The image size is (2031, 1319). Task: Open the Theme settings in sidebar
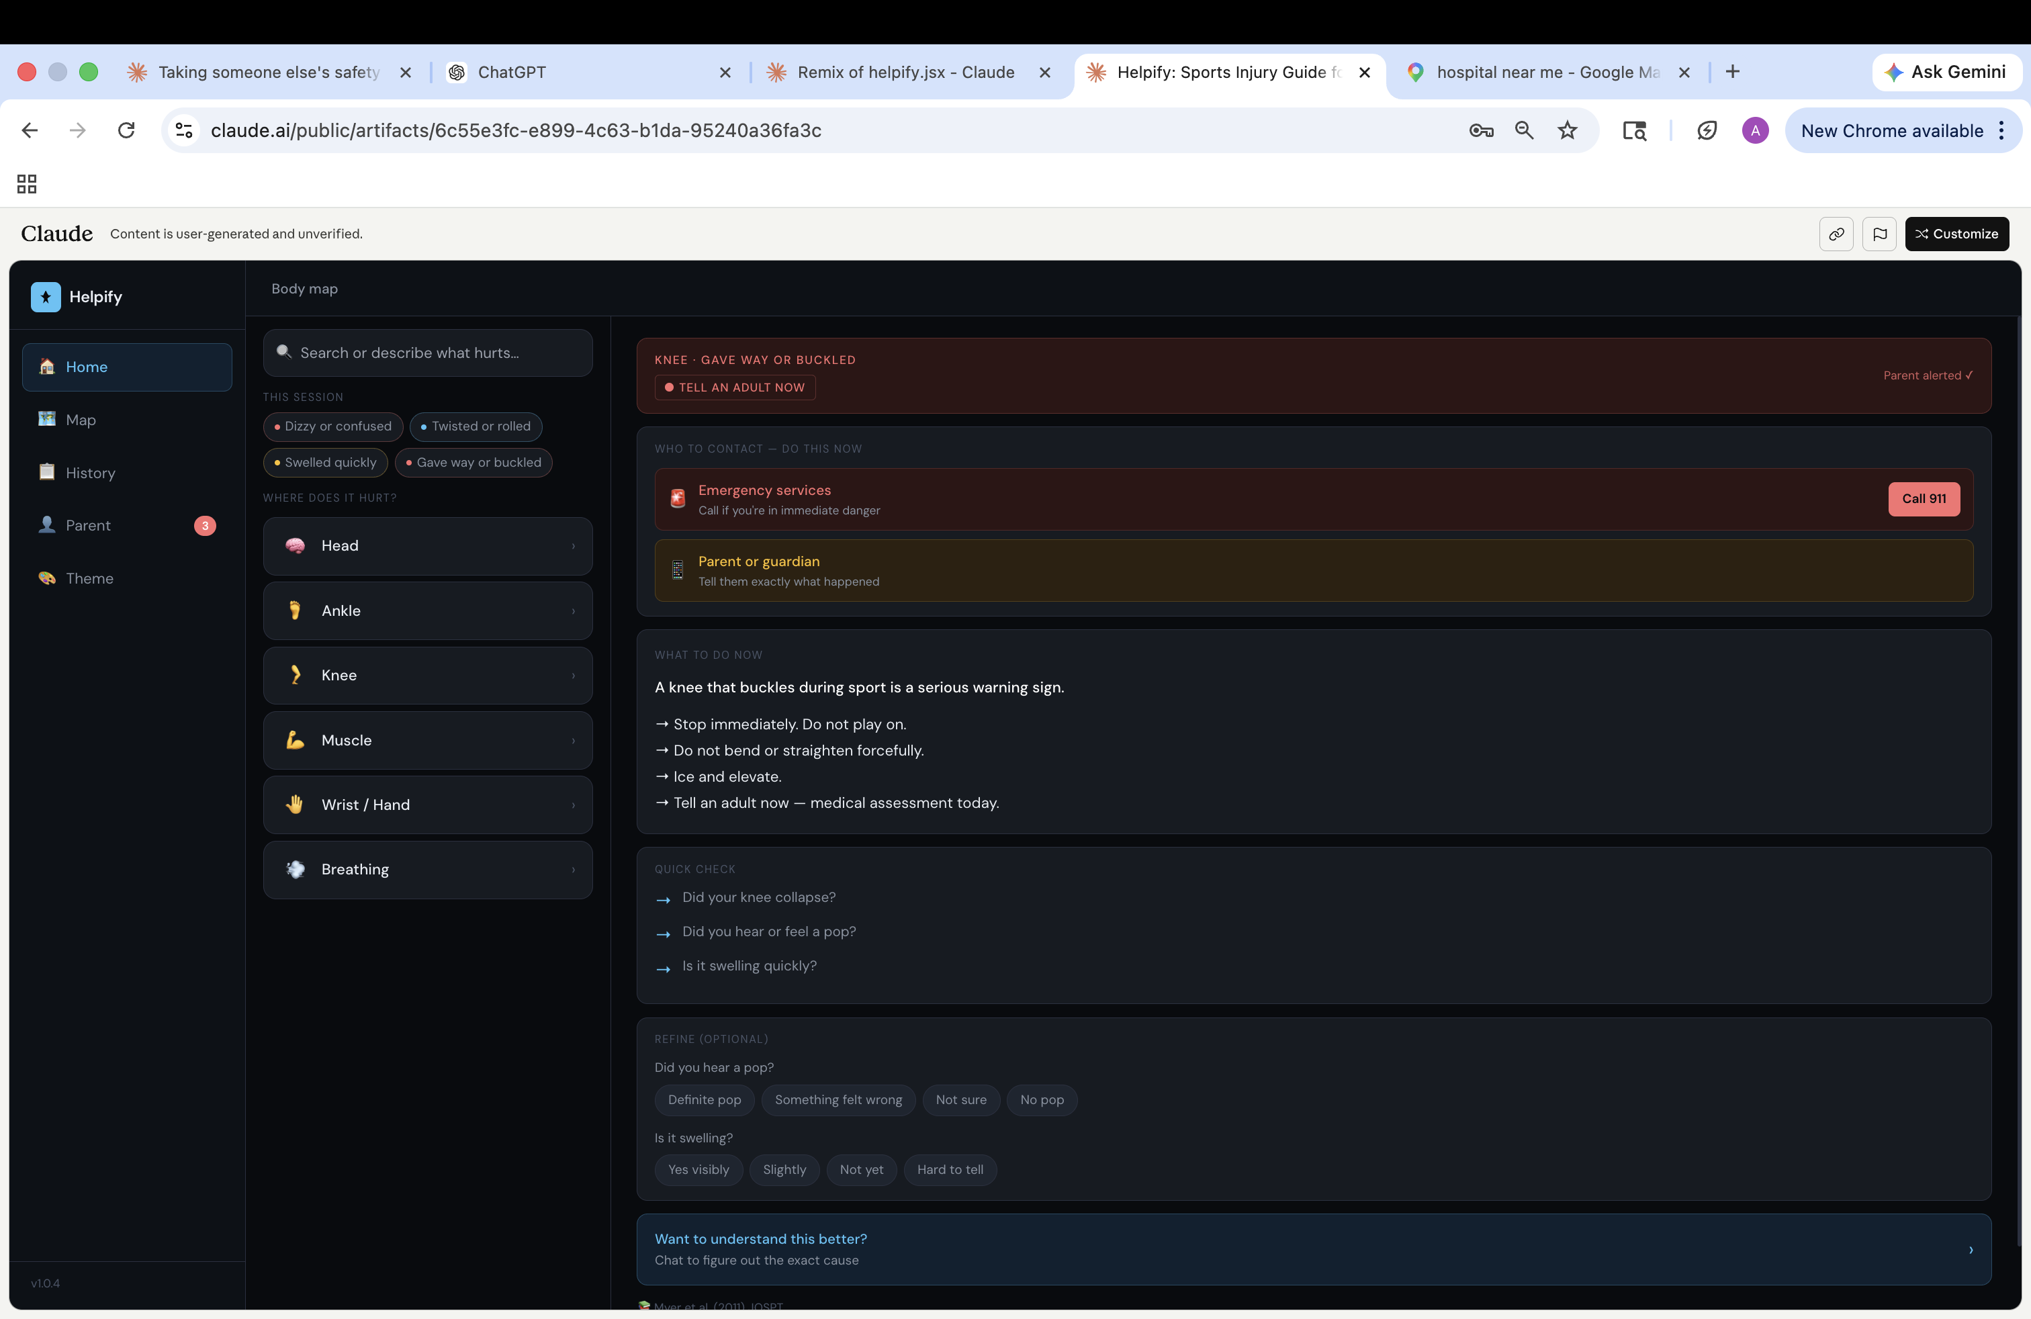coord(89,578)
